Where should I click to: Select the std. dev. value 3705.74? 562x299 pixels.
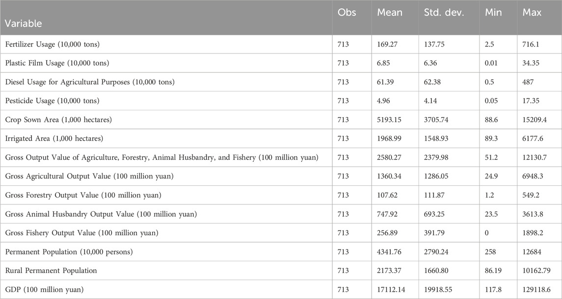[436, 120]
